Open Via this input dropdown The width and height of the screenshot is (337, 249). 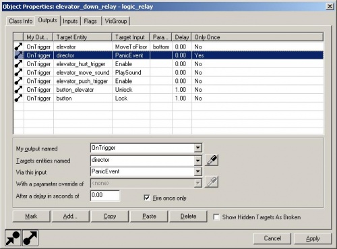197,171
